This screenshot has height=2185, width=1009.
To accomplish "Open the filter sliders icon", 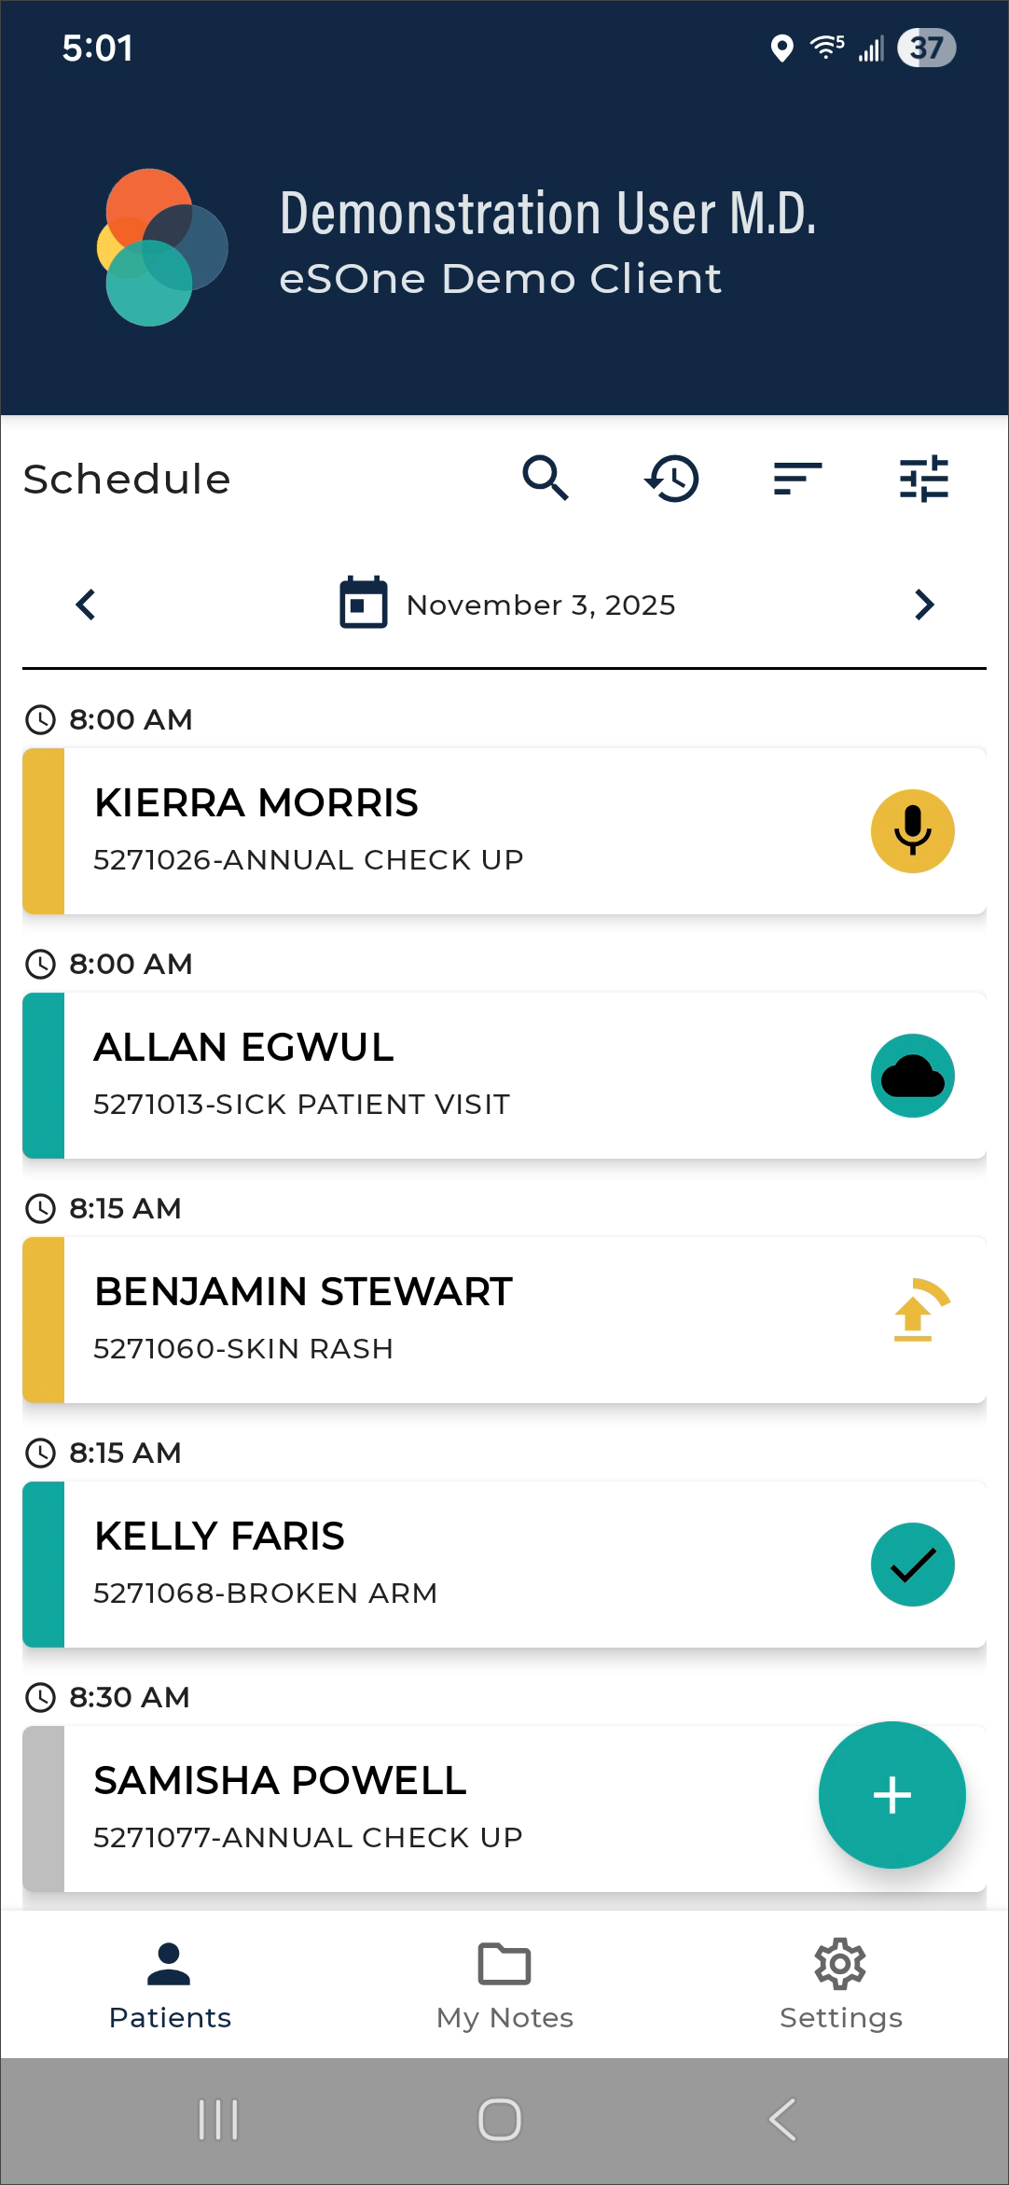I will click(923, 479).
